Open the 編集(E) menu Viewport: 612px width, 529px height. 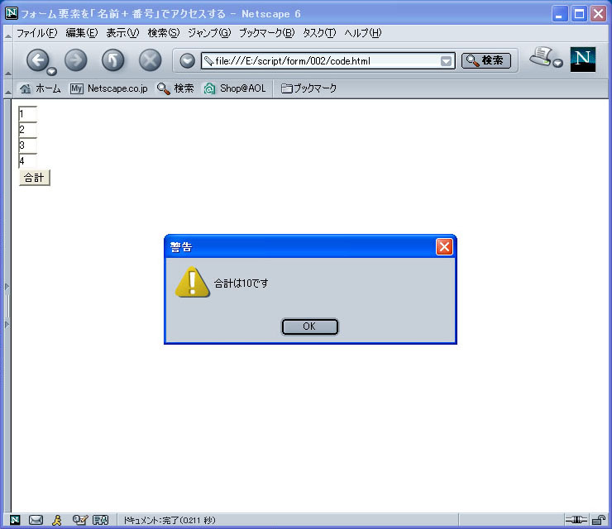click(82, 33)
